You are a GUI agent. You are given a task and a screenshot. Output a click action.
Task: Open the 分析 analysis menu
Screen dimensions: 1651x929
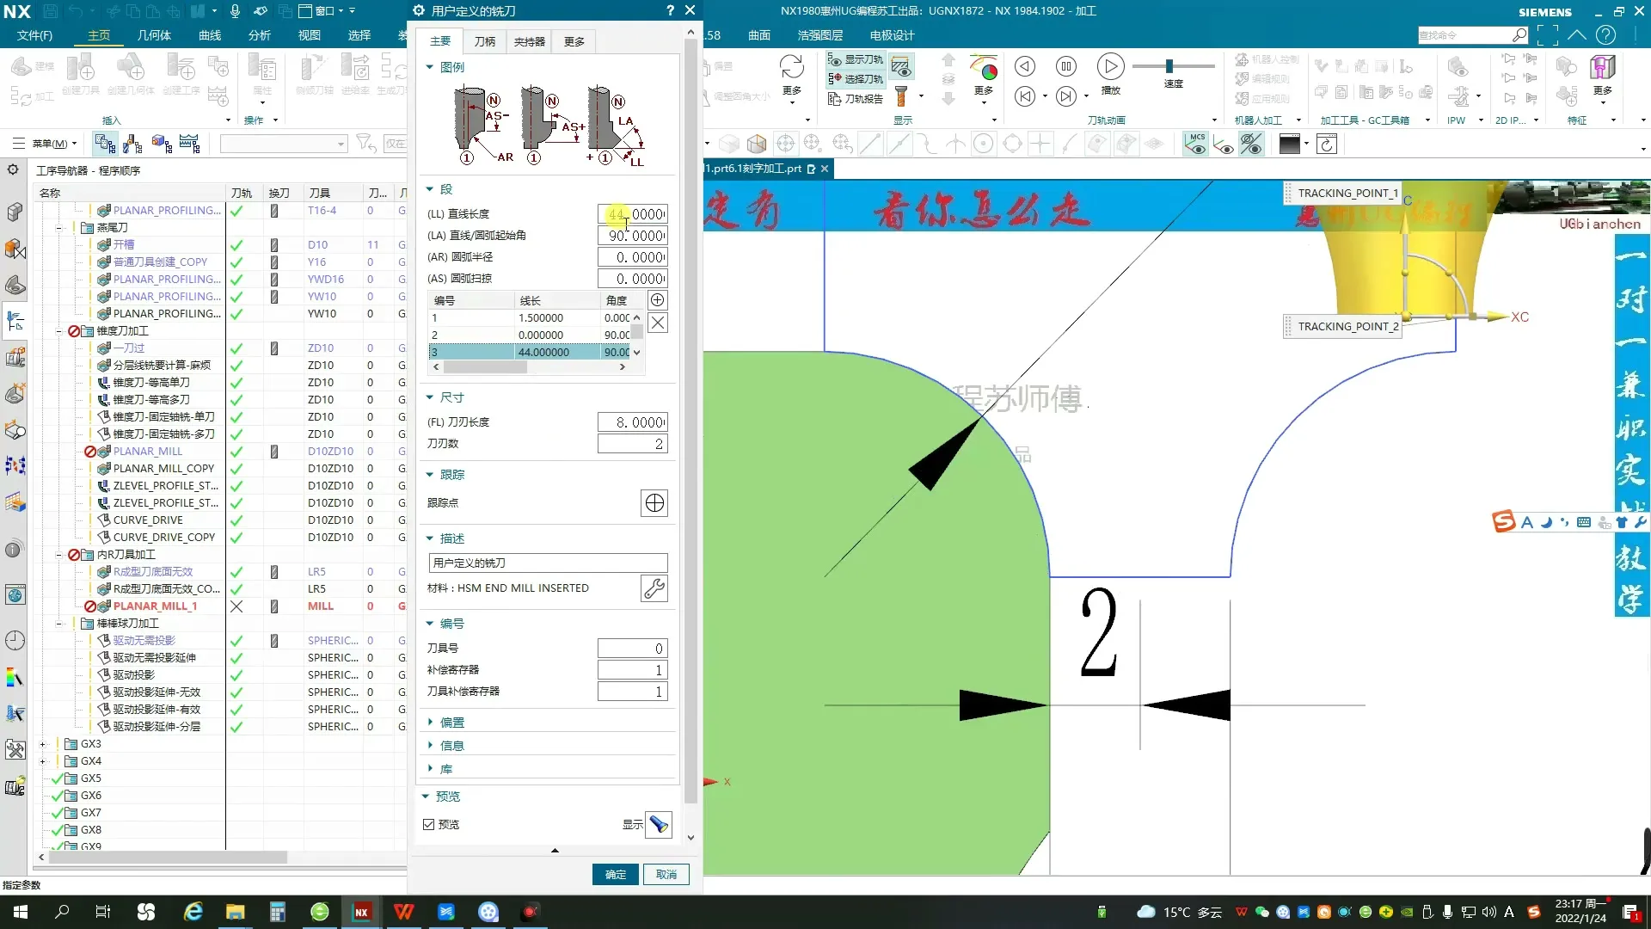[x=260, y=35]
